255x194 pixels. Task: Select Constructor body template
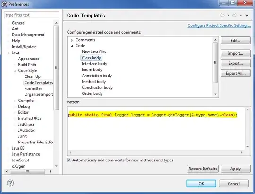97,87
